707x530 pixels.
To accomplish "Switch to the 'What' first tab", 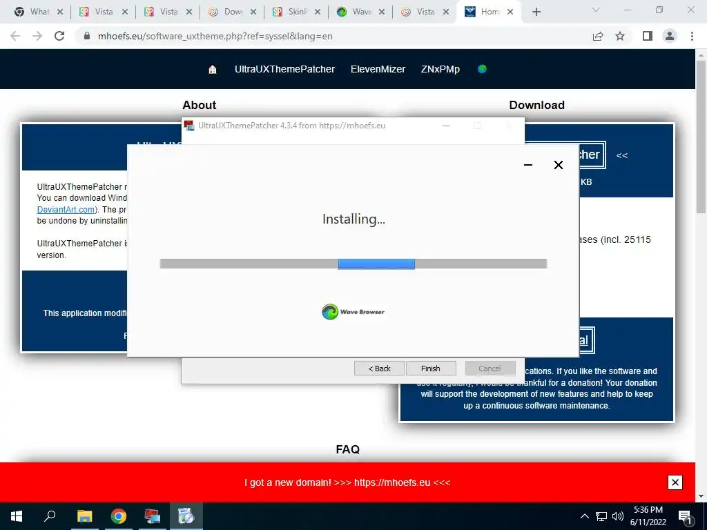I will coord(38,12).
